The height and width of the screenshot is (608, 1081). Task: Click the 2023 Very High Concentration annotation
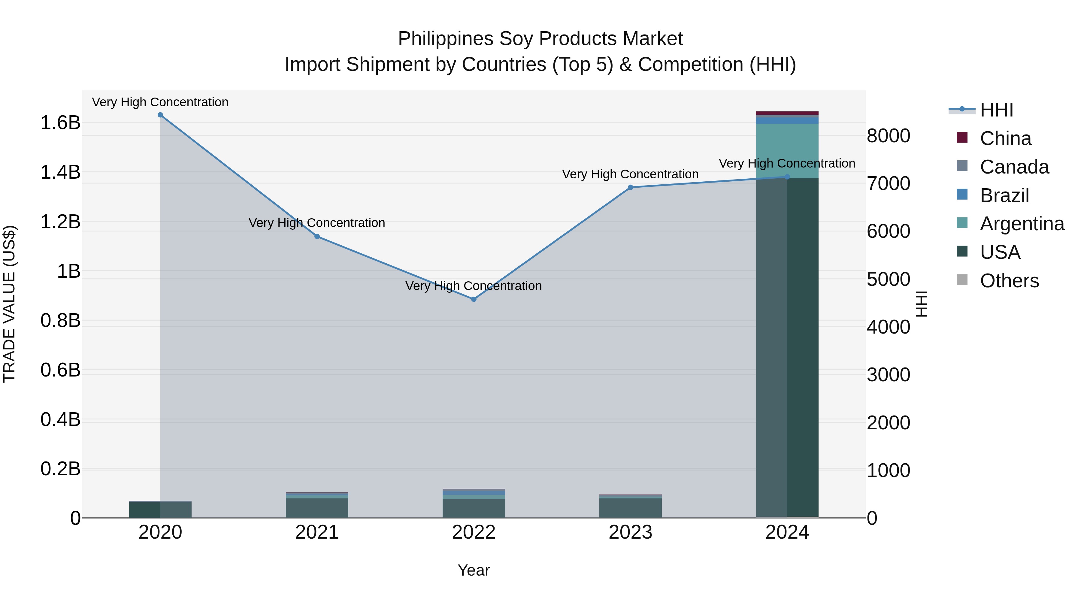pyautogui.click(x=630, y=174)
